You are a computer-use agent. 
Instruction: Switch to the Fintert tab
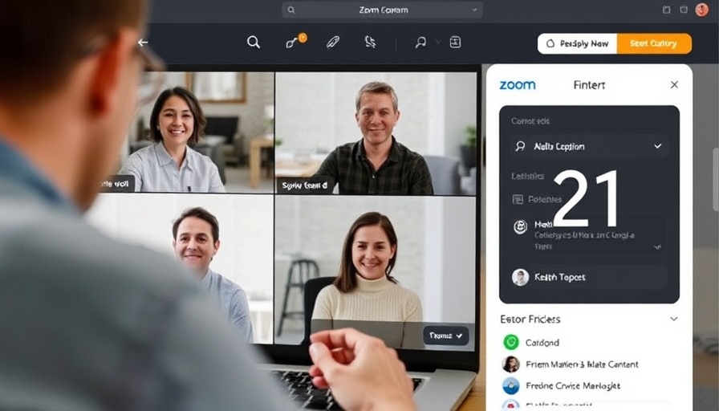pos(589,85)
